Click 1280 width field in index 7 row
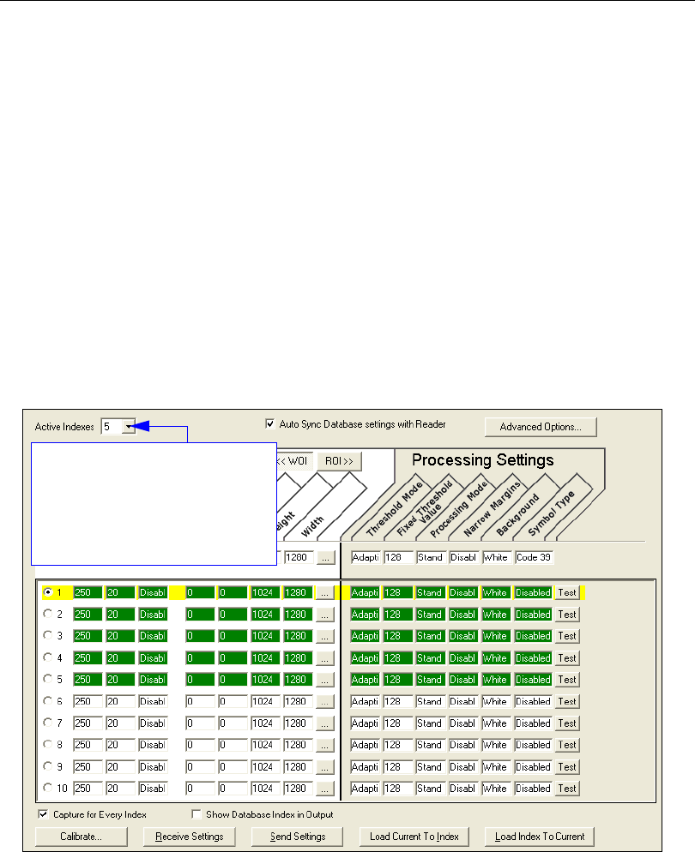The height and width of the screenshot is (852, 695). 298,723
